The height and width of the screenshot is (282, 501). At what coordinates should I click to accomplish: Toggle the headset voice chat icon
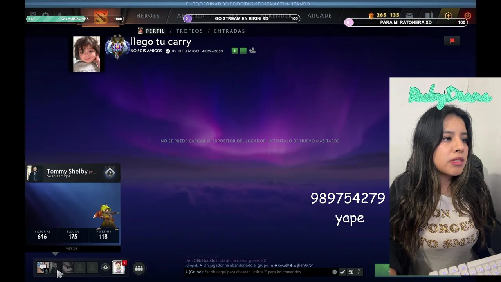pos(105,268)
